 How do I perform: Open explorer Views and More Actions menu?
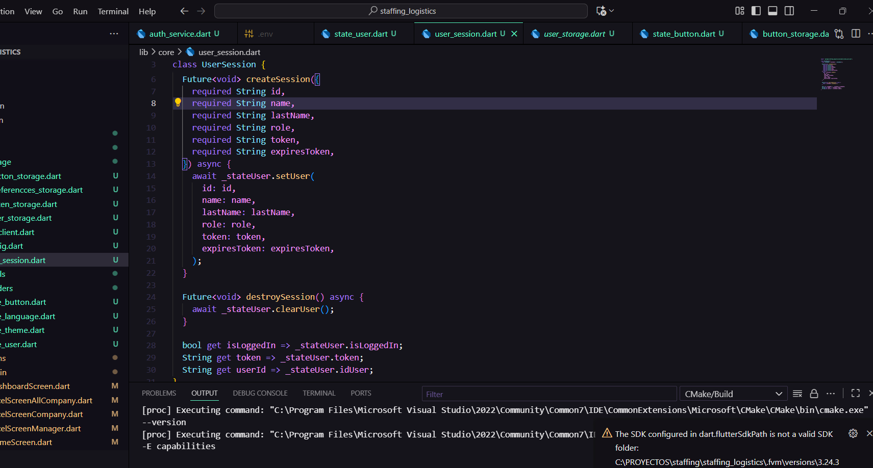[114, 34]
